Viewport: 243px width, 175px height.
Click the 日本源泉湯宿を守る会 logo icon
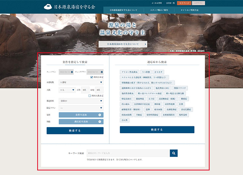47,7
